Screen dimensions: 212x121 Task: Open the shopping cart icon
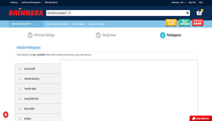(x=199, y=13)
